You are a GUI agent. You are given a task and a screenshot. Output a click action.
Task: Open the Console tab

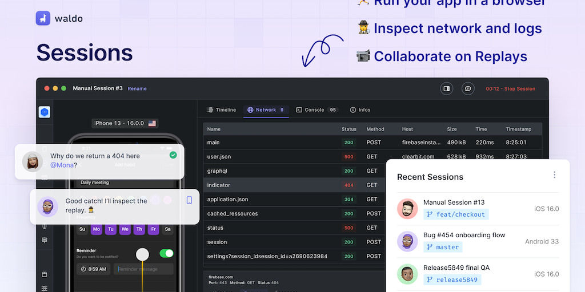click(x=316, y=110)
